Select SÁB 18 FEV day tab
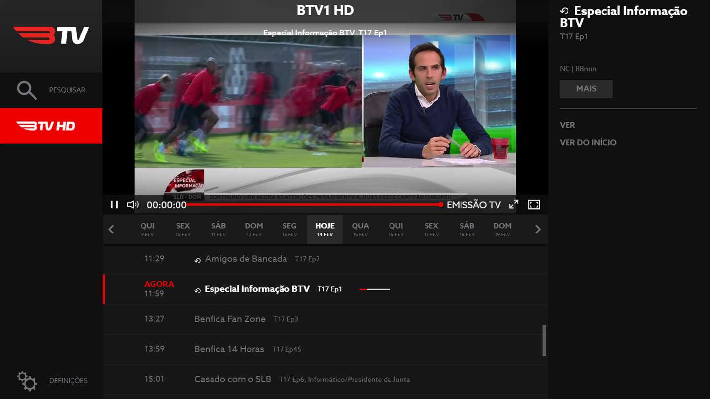Screen dimensions: 710x399 pyautogui.click(x=467, y=230)
